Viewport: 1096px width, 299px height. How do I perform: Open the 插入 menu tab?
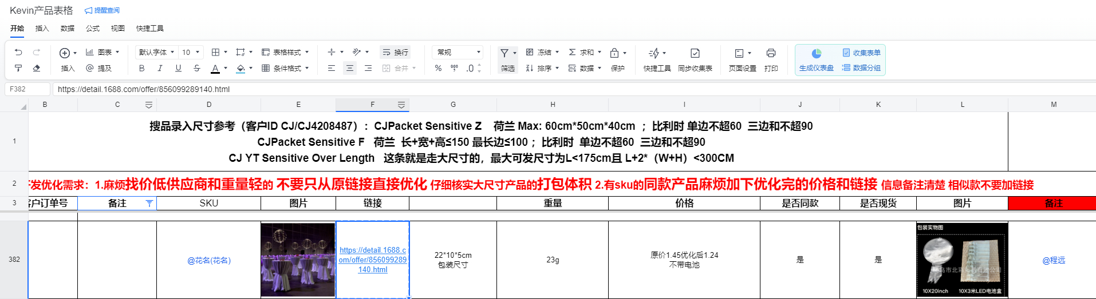click(42, 28)
